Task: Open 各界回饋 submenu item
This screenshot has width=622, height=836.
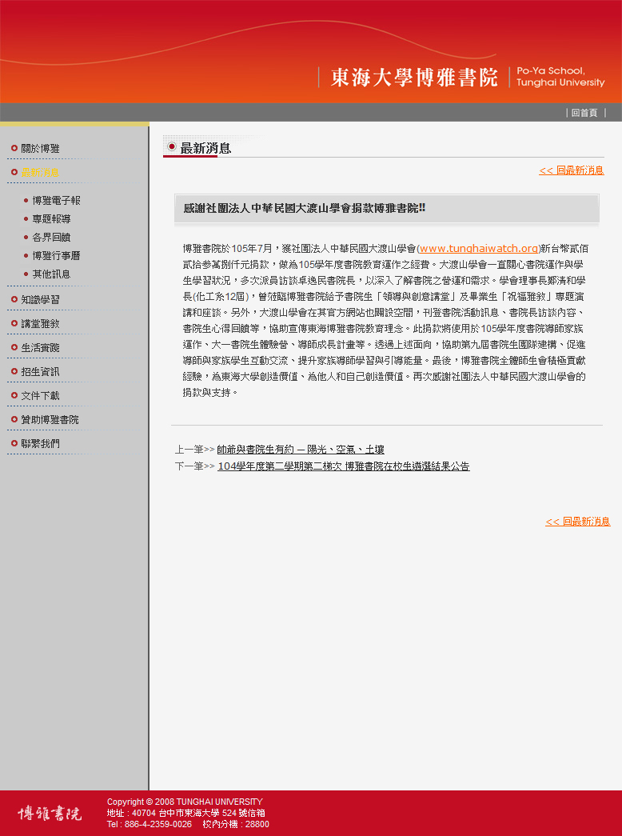Action: tap(51, 238)
